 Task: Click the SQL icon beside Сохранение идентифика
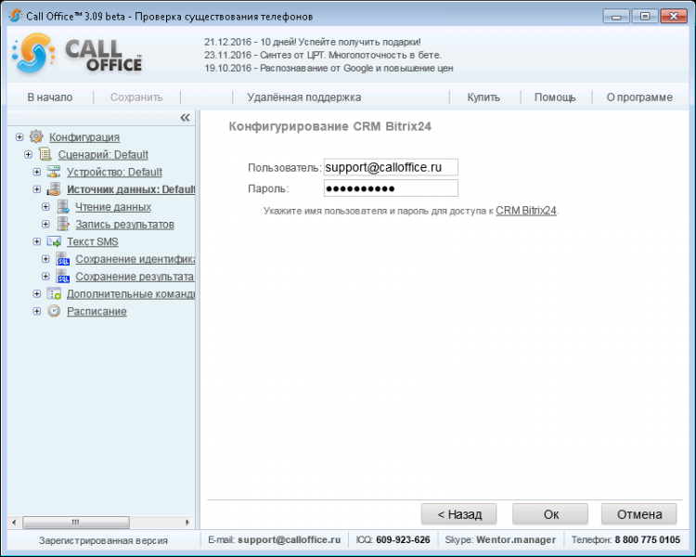coord(62,259)
